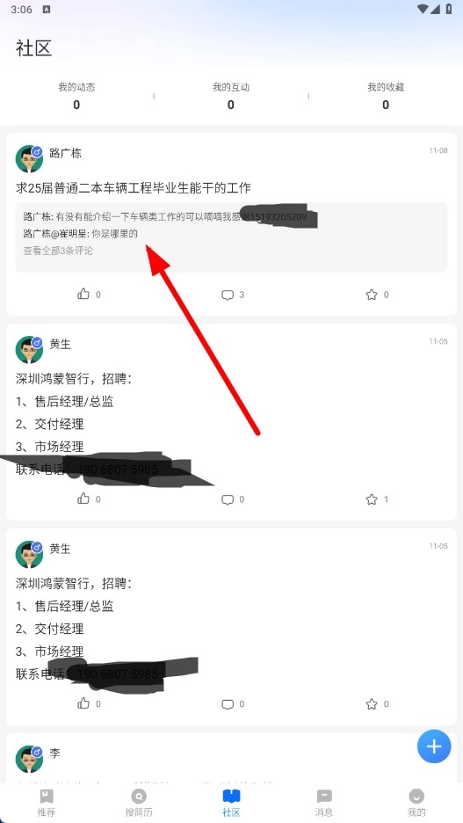Open 我的互动 counter

(231, 96)
